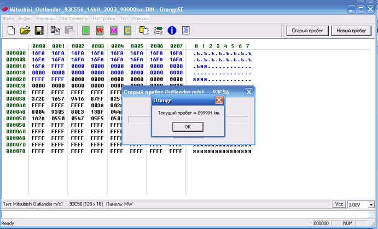This screenshot has width=378, height=229.
Task: Select hex cell at row 000038 column 0000
Action: coord(39,98)
